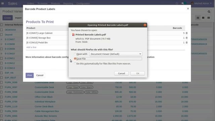Open the FURN_0096 product reference
The image size is (215, 121).
click(11, 82)
